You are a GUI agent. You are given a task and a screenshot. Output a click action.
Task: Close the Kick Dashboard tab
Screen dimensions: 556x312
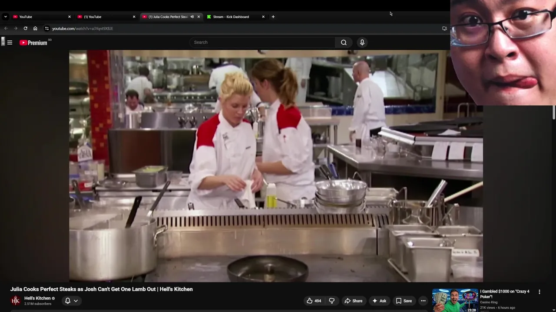(x=263, y=16)
